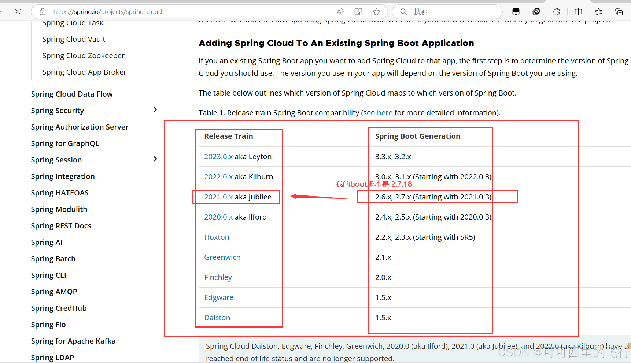Open Spring Flo
Image resolution: width=631 pixels, height=363 pixels.
[48, 325]
